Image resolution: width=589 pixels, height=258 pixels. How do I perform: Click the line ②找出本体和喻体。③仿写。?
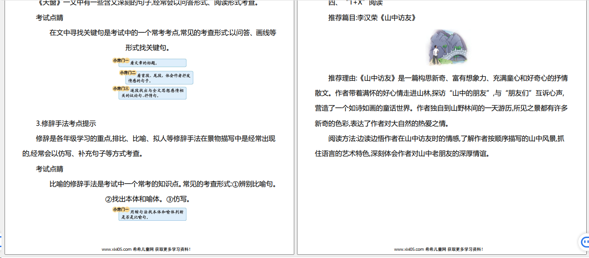(x=147, y=199)
